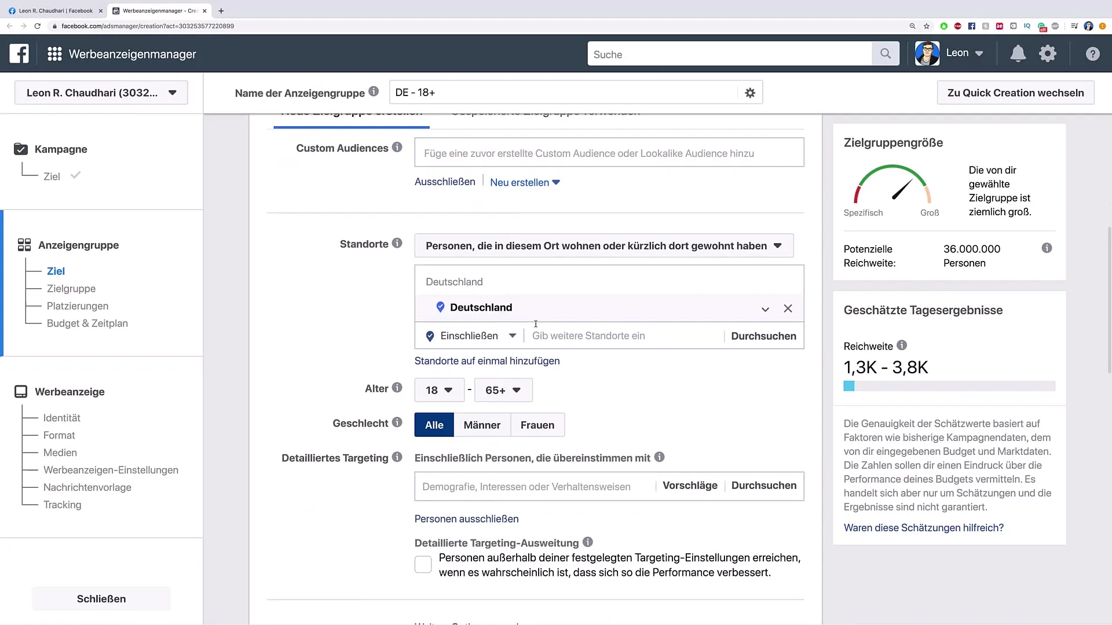1112x625 pixels.
Task: Open Neu erstellen dropdown
Action: coord(525,182)
